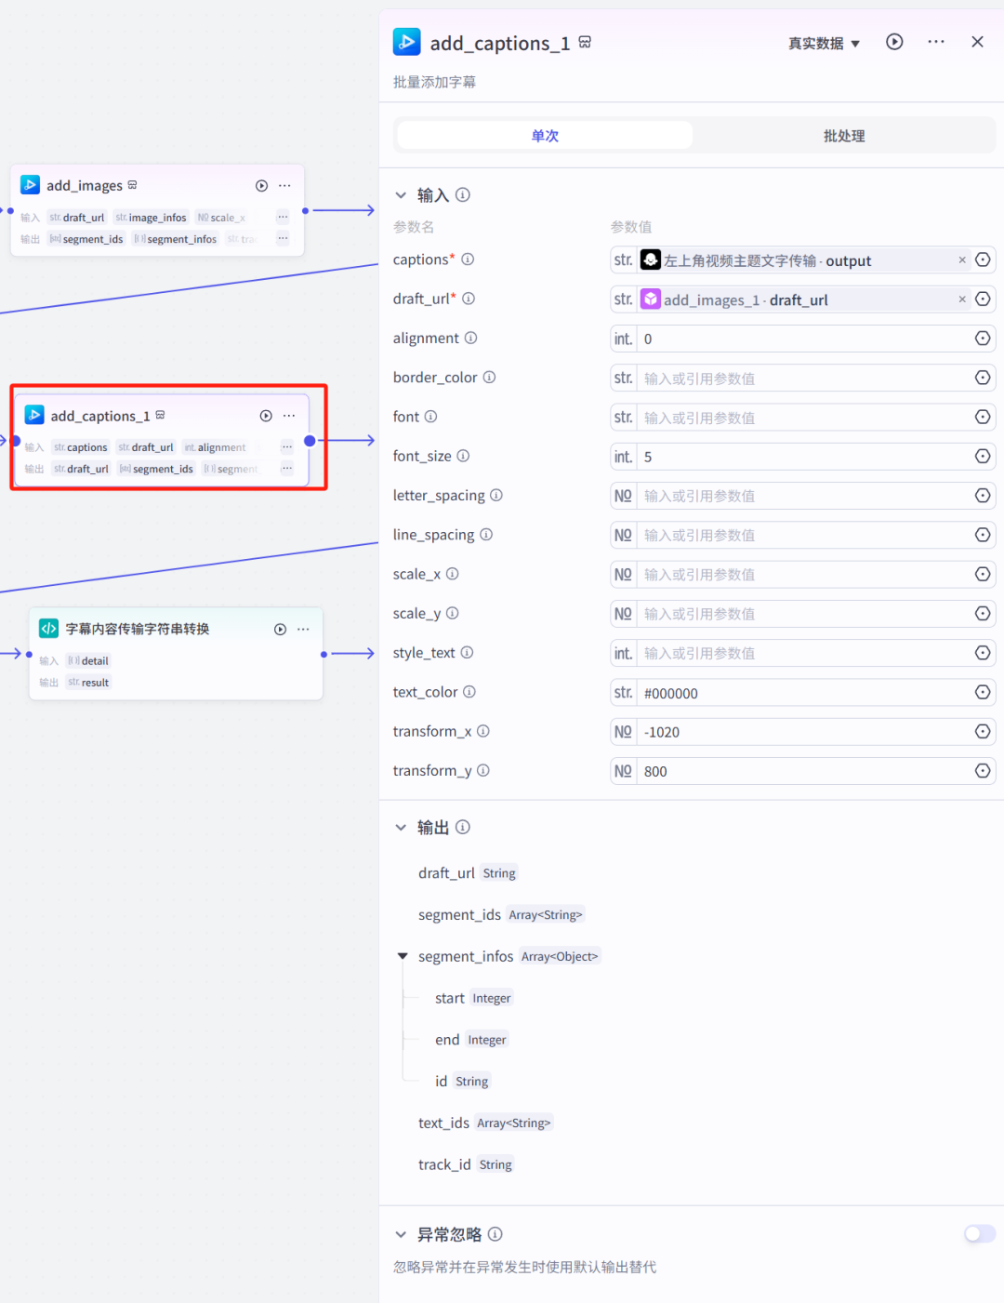Collapse the segment_infos output tree
Viewport: 1004px width, 1303px height.
click(402, 956)
